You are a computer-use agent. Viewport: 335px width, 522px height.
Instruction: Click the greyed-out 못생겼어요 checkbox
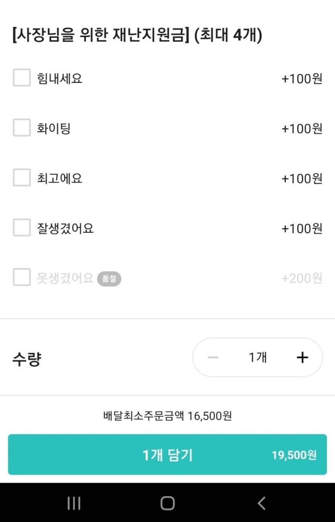22,277
